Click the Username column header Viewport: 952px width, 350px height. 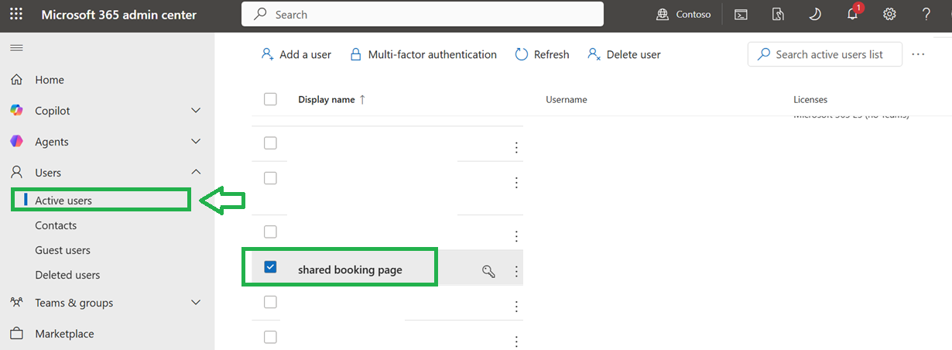tap(567, 100)
